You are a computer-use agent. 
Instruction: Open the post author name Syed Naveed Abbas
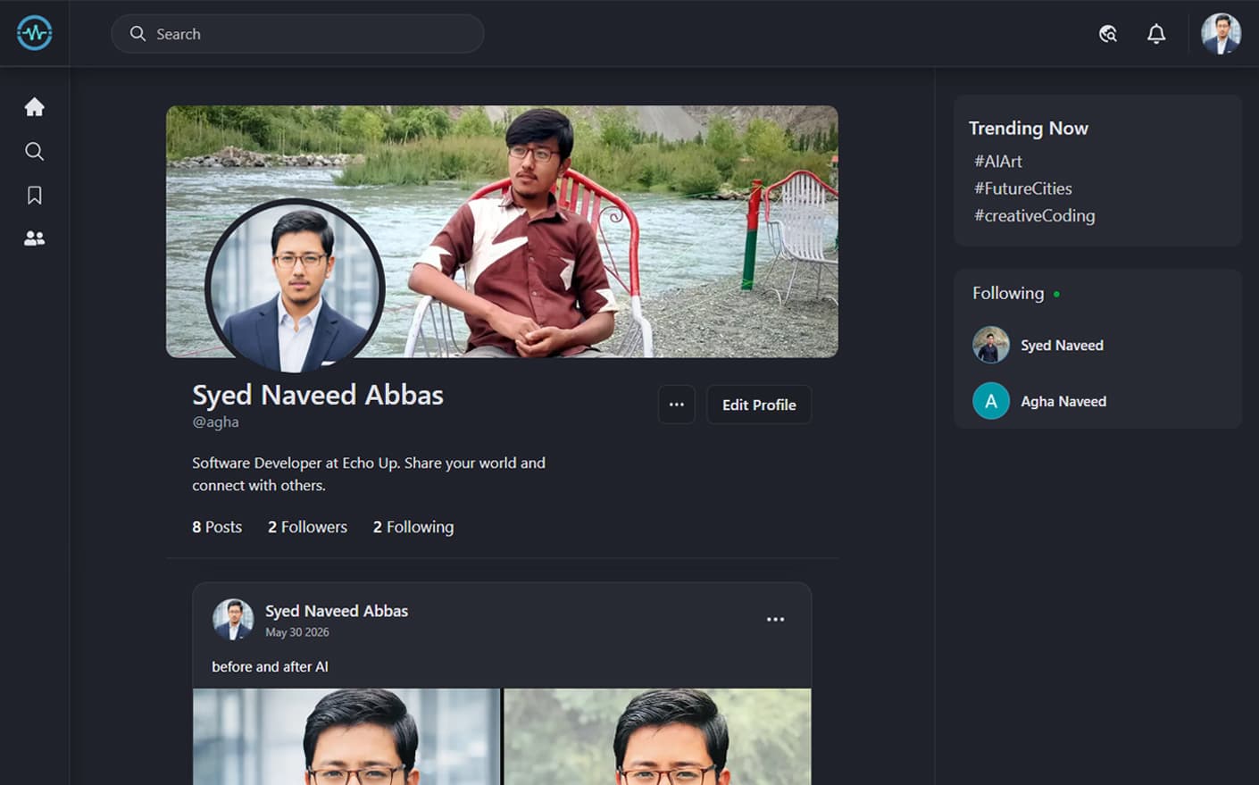click(x=337, y=611)
